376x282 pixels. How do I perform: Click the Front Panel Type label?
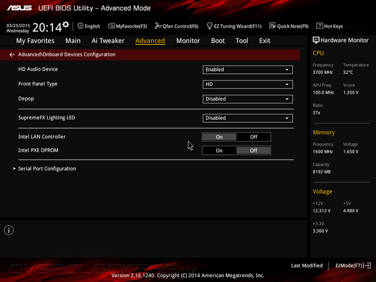(x=38, y=84)
